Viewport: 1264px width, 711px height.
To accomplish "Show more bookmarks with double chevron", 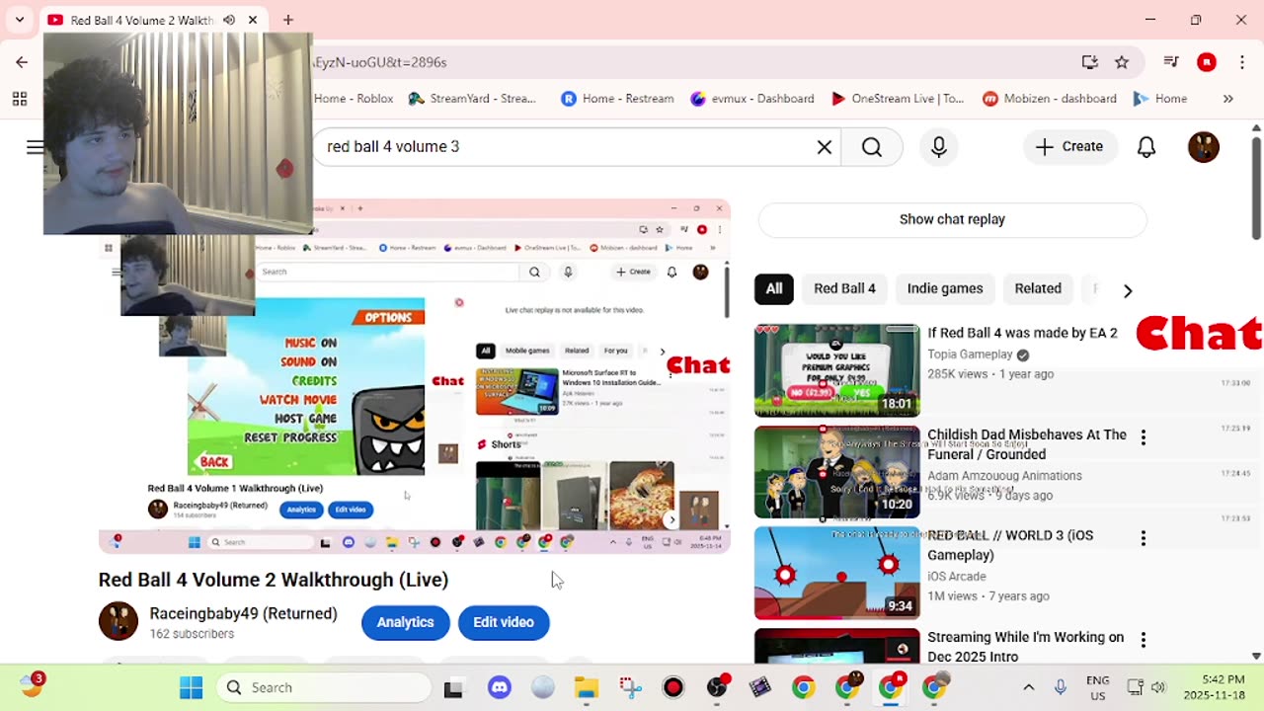I will pos(1227,99).
